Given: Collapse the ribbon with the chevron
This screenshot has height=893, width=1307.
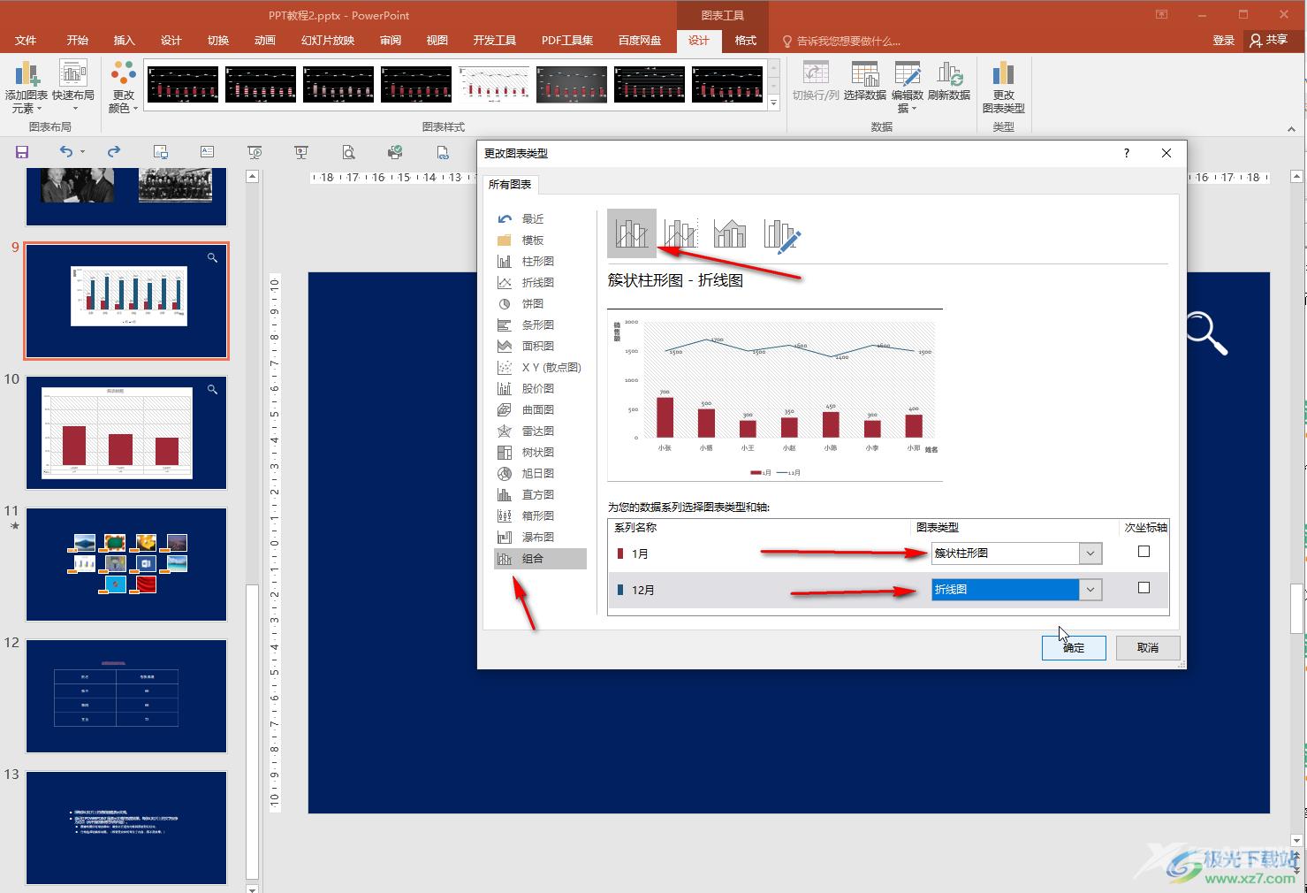Looking at the screenshot, I should tap(1291, 129).
